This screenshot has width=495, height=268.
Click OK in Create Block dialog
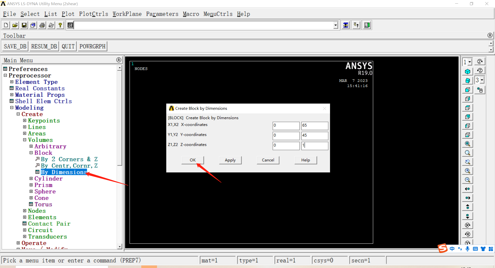click(x=193, y=160)
